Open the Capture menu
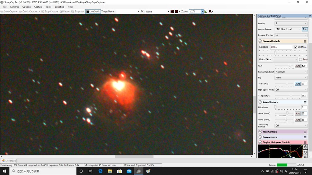 coord(38,7)
